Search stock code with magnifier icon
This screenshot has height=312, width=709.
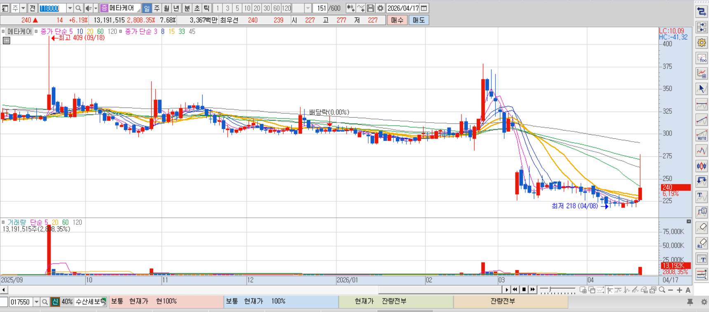[78, 8]
